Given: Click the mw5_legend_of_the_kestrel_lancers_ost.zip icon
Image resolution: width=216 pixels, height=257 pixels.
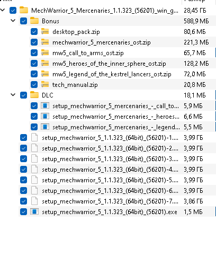Looking at the screenshot, I should 45,74.
